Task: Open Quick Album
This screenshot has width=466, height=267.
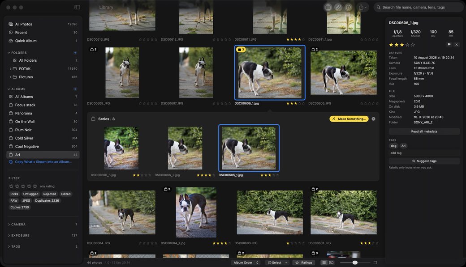Action: click(43, 41)
